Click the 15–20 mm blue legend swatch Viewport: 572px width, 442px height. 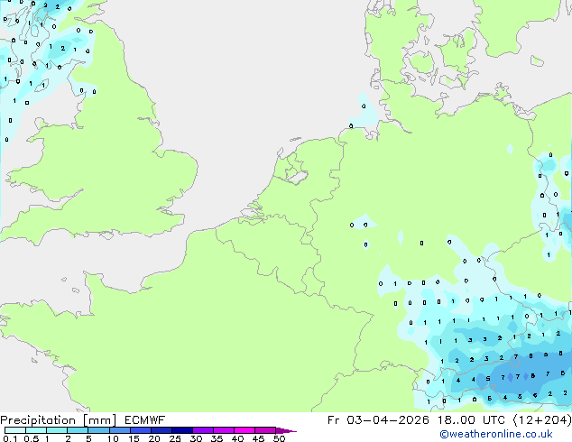(140, 430)
